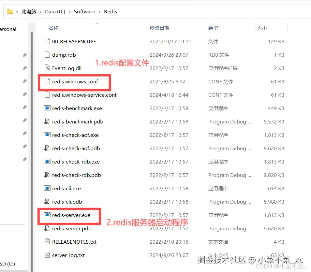Viewport: 311px width, 272px height.
Task: Click the redis-check-rdb.exe application icon
Action: coord(47,161)
